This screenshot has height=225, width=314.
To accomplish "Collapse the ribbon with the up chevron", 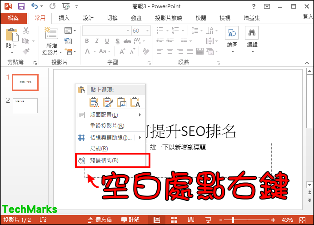I will pos(307,63).
